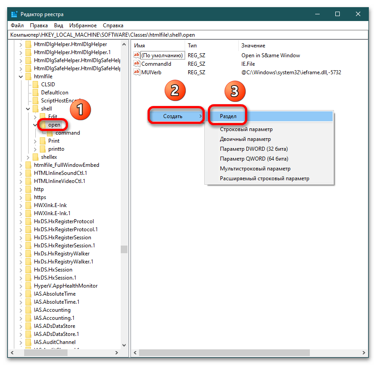Click the string value icon beside CommandId
Screen dimensions: 376x365
(x=137, y=64)
